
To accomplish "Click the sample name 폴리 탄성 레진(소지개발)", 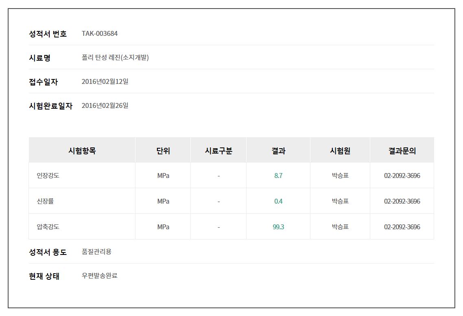I will click(115, 57).
